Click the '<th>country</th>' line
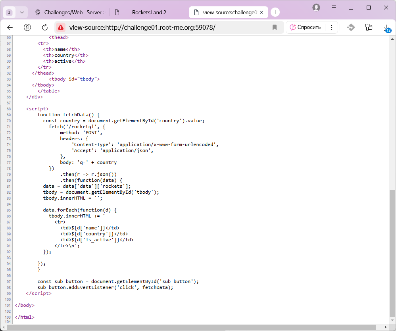Viewport: 396px width, 331px height. pos(65,55)
